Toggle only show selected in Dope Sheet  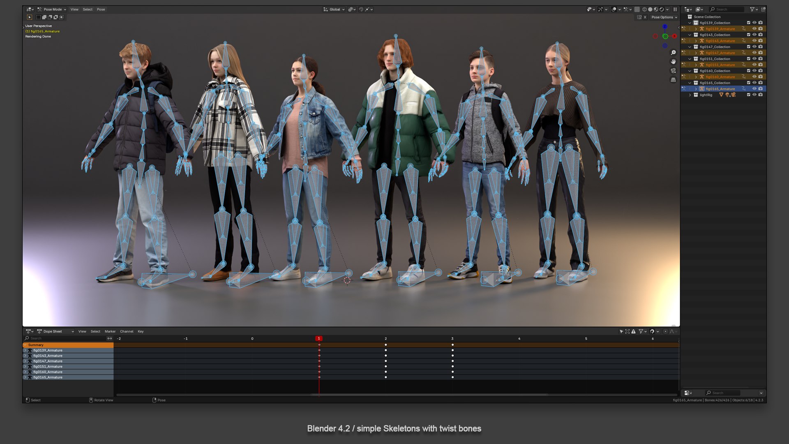(x=621, y=331)
